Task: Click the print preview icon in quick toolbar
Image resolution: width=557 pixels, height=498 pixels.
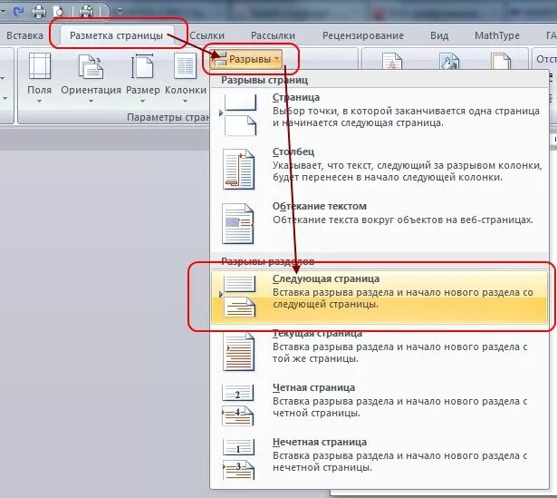Action: pyautogui.click(x=59, y=12)
